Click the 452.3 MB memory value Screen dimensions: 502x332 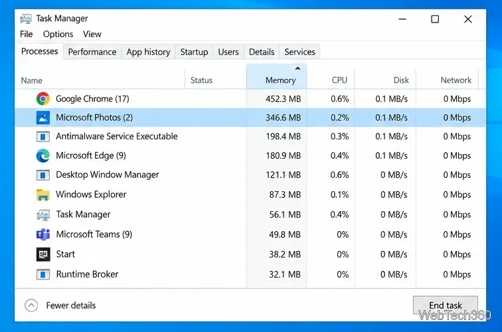[x=284, y=99]
